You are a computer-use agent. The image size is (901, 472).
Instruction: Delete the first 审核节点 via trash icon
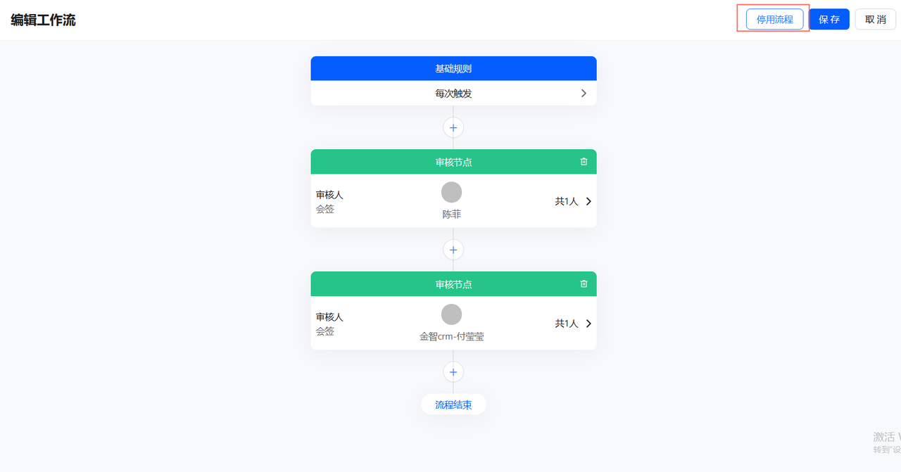584,162
